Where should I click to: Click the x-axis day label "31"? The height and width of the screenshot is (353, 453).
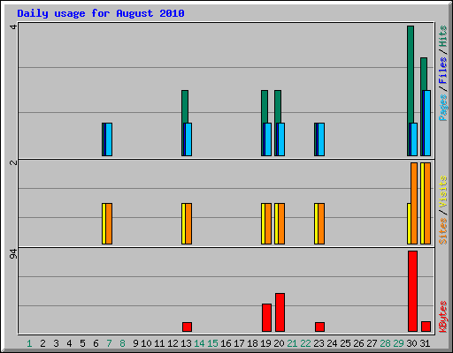(425, 343)
